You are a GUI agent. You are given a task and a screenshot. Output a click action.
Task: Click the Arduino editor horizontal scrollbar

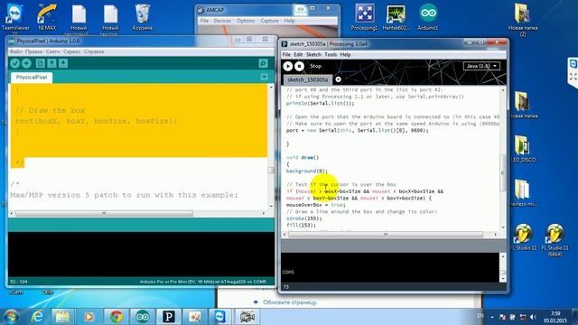(x=104, y=213)
